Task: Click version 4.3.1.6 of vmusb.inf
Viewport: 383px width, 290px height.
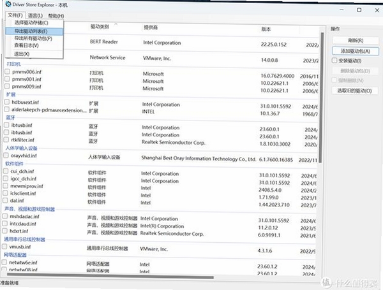Action: coord(264,250)
